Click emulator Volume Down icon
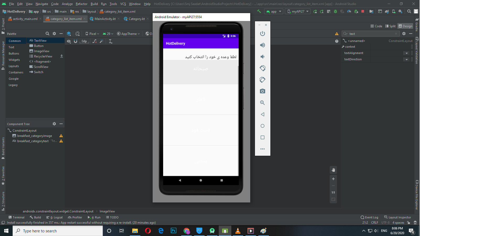 (263, 57)
